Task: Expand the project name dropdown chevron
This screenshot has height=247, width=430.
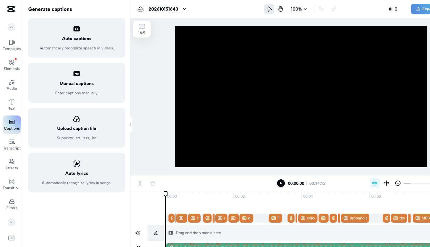Action: click(x=185, y=9)
